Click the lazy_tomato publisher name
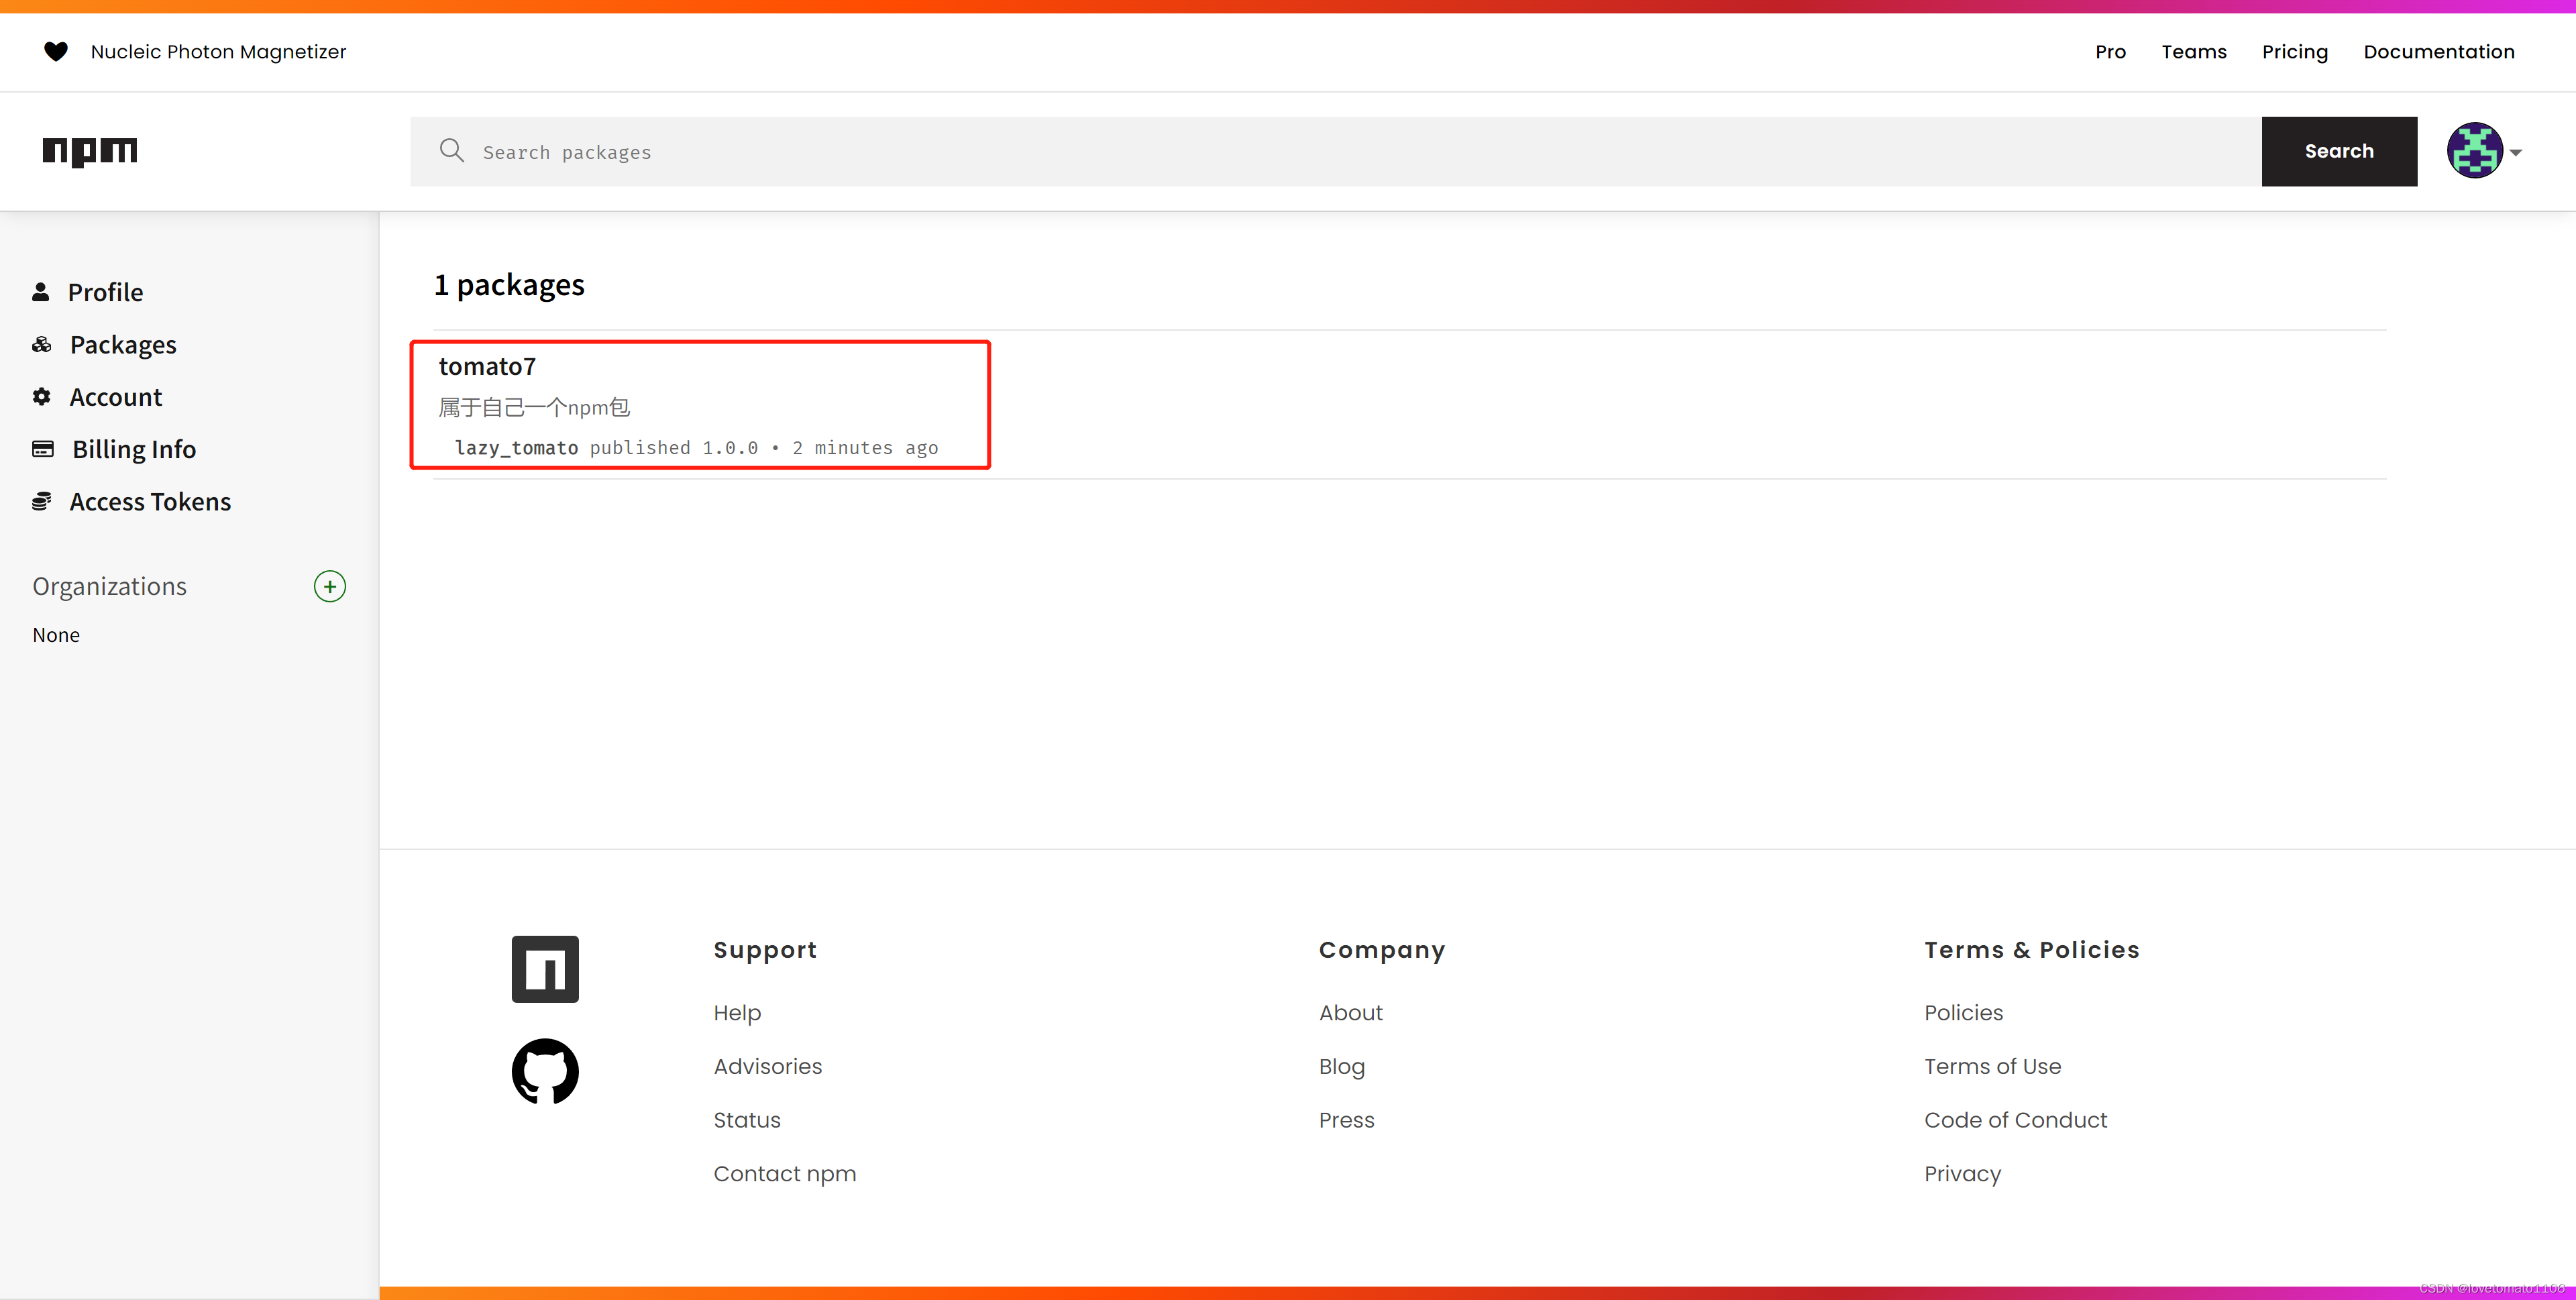Image resolution: width=2576 pixels, height=1300 pixels. pyautogui.click(x=517, y=448)
